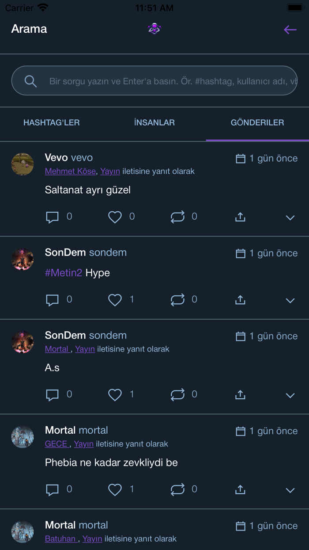Open comments on Vevo's post
This screenshot has height=550, width=309.
53,217
